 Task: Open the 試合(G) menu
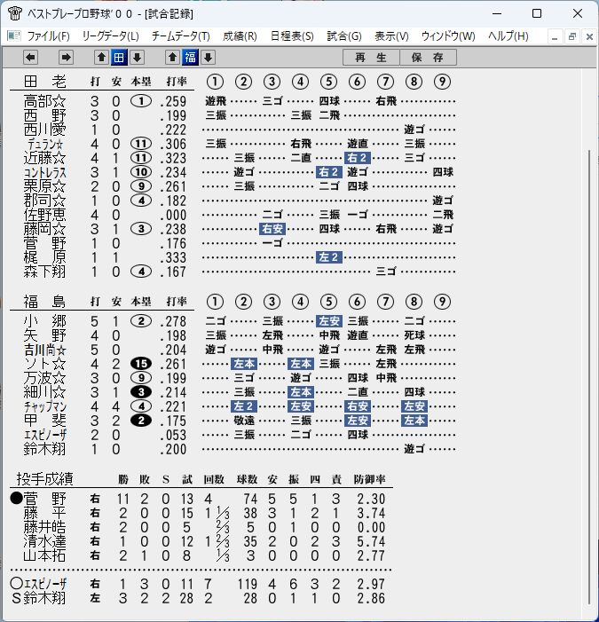344,36
